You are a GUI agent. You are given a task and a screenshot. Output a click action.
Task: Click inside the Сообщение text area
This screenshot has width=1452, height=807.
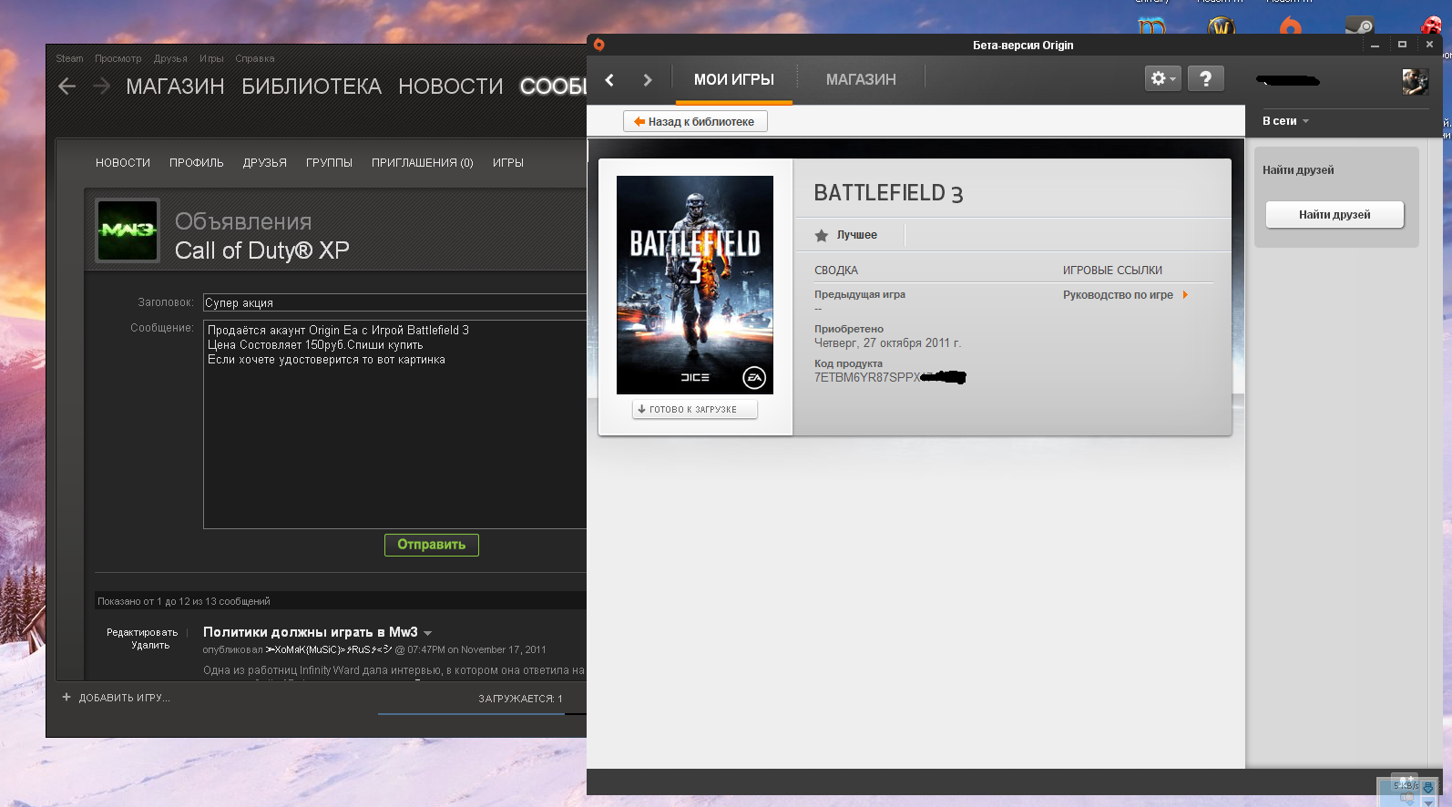point(394,424)
